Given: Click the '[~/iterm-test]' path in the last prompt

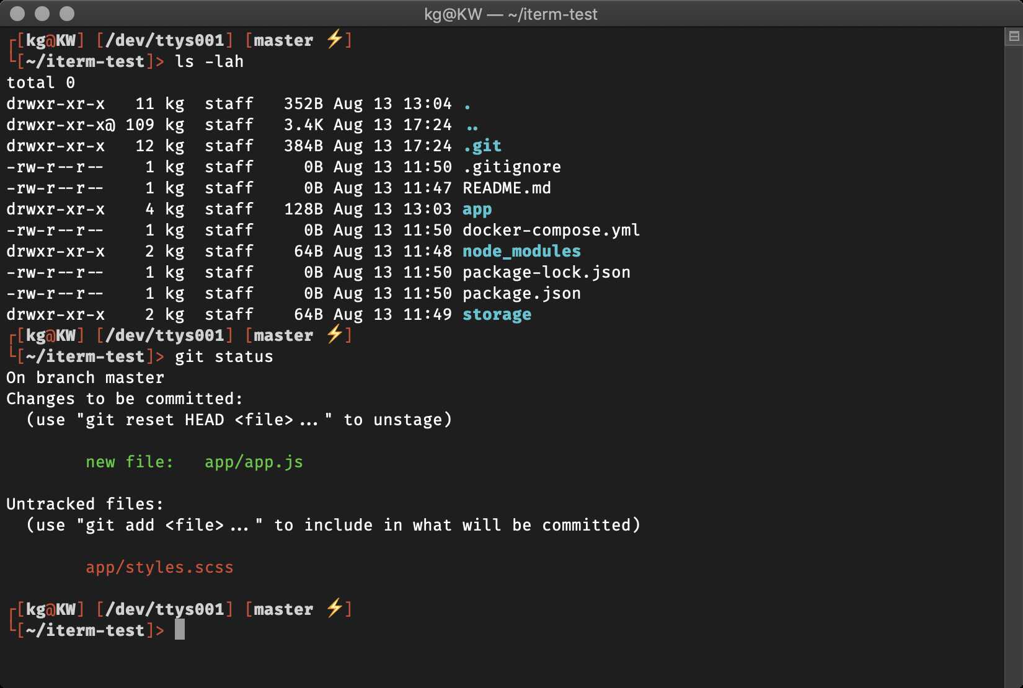Looking at the screenshot, I should click(86, 630).
